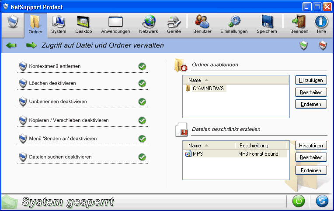
Task: Open the main shield overview tab
Action: coord(13,22)
